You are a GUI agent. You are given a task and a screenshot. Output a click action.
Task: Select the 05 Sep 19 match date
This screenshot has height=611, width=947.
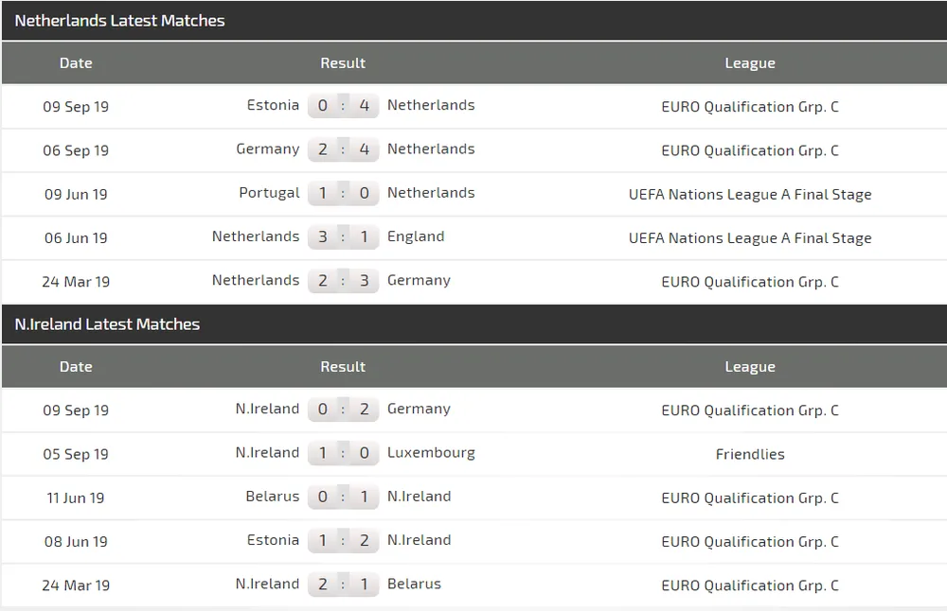click(x=76, y=454)
